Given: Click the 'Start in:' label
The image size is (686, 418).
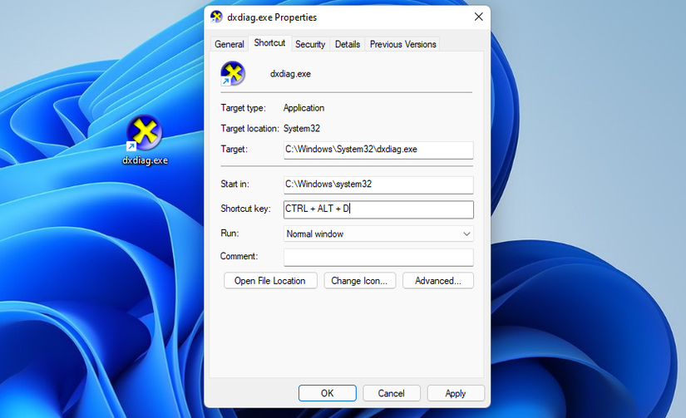Looking at the screenshot, I should (234, 184).
